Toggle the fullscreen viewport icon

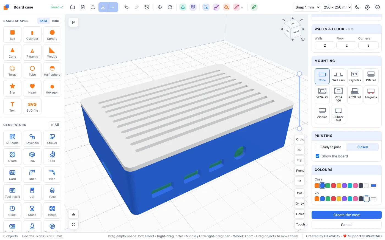(73, 224)
